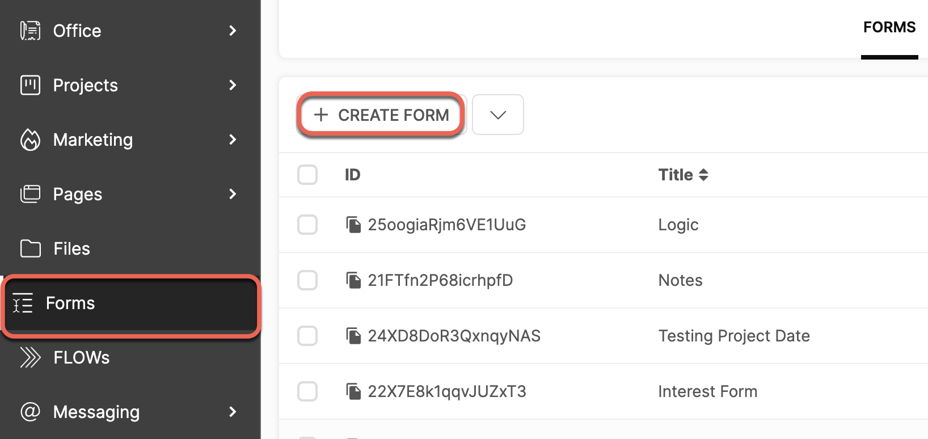Copy ID 22X7E8k1qqvJUZxT3 using its icon
The width and height of the screenshot is (928, 439).
[353, 391]
